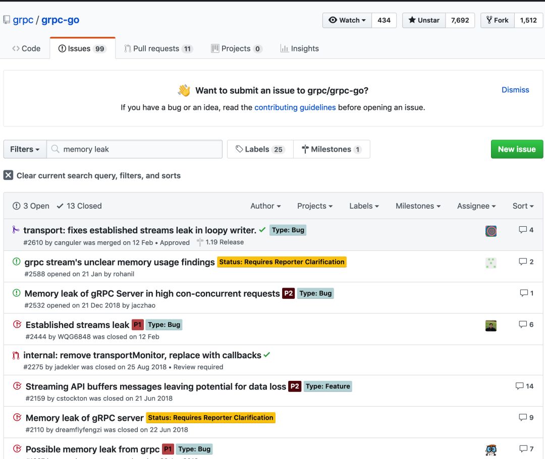Switch to the Code tab
Viewport: 545px width, 459px height.
point(26,48)
